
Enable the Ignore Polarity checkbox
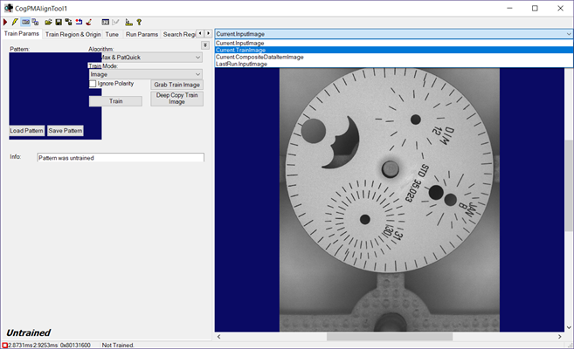[93, 84]
